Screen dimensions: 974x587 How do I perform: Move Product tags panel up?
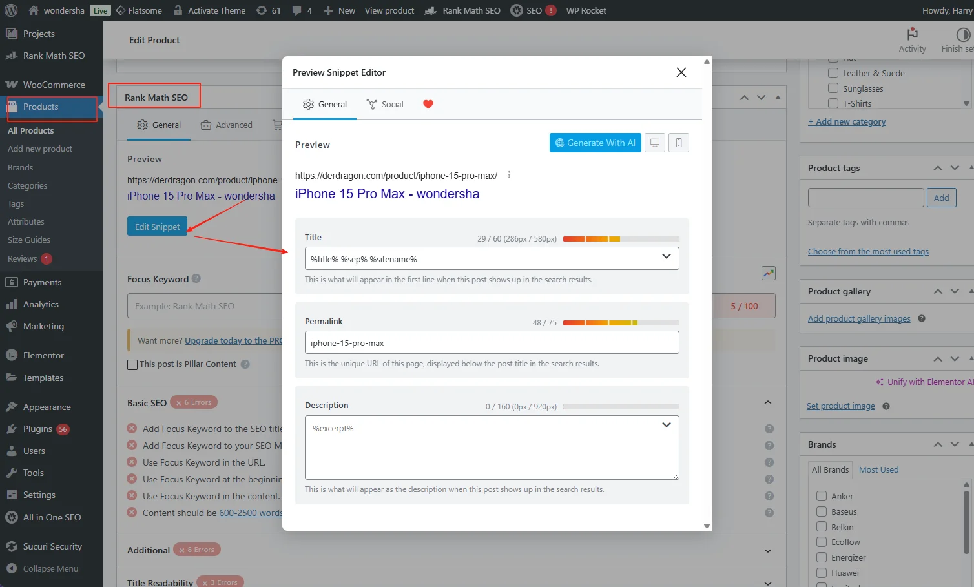click(x=938, y=168)
